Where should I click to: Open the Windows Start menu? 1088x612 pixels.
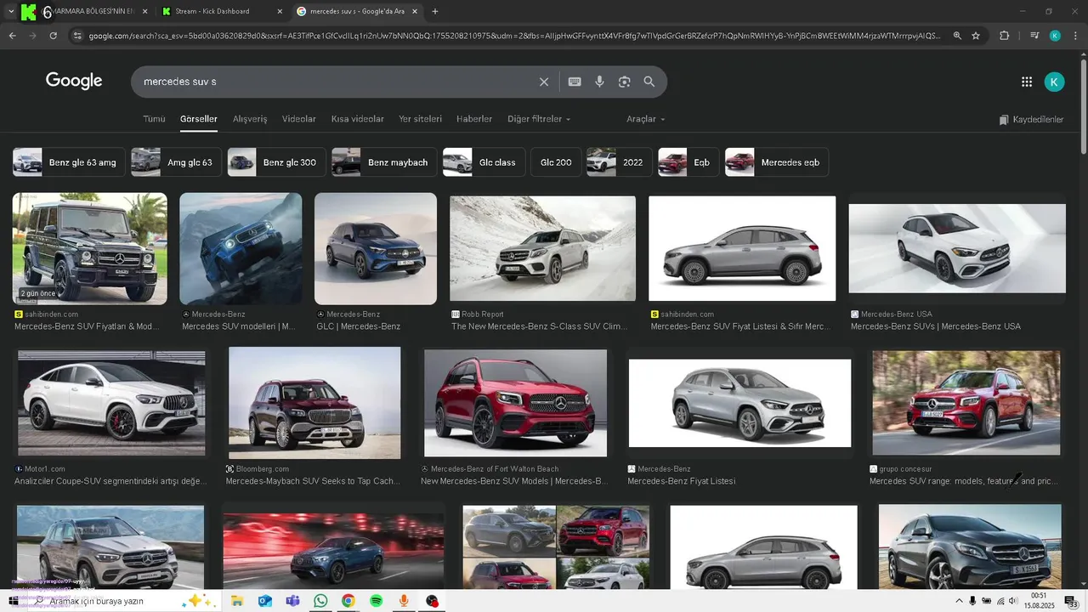tap(13, 601)
